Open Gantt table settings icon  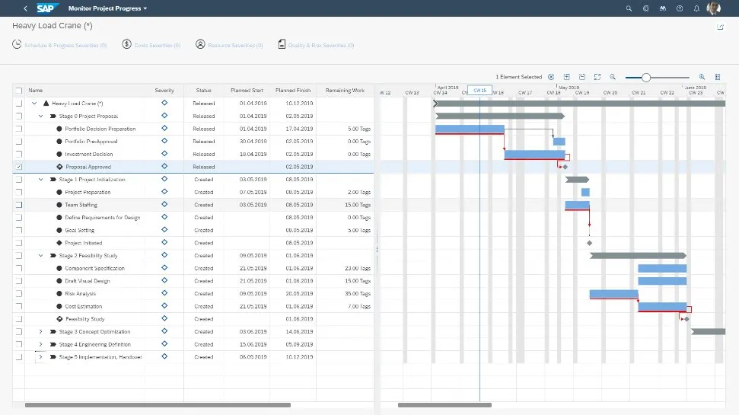pyautogui.click(x=718, y=77)
